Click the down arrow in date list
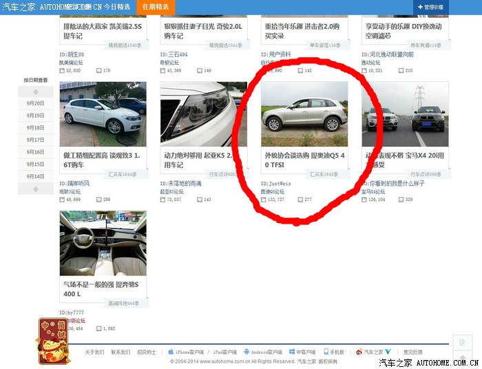The width and height of the screenshot is (482, 369). click(35, 189)
